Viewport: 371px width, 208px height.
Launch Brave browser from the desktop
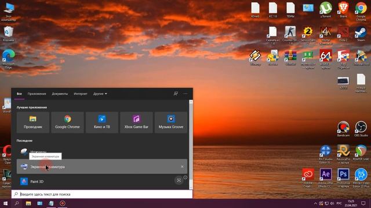343,9
